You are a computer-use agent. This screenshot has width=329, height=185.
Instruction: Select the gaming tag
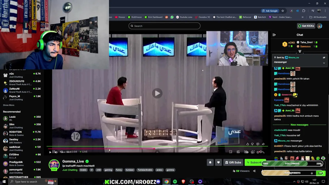108,170
